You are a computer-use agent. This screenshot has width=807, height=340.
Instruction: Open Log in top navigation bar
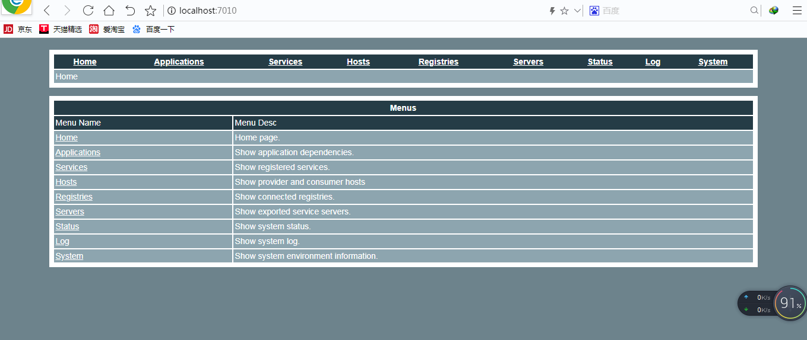coord(653,62)
